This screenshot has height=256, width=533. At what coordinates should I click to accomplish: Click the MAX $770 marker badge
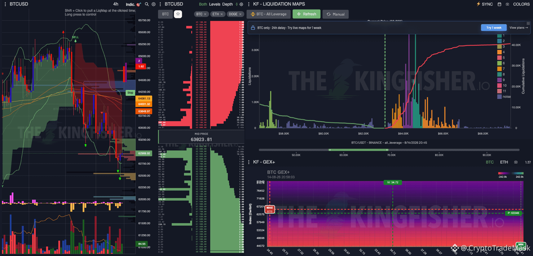point(270,209)
